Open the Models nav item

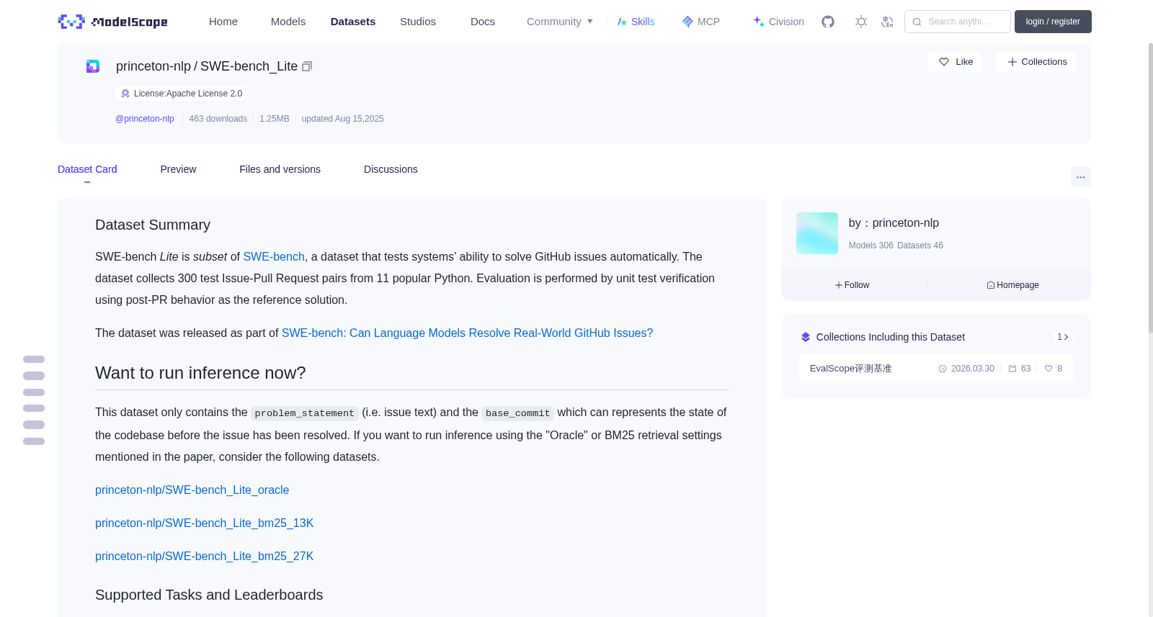288,22
